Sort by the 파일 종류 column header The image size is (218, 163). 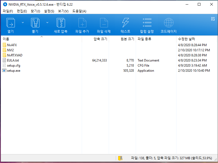[x=156, y=39]
